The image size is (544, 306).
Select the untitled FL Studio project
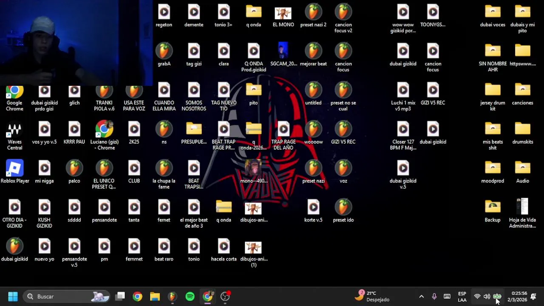click(x=313, y=94)
